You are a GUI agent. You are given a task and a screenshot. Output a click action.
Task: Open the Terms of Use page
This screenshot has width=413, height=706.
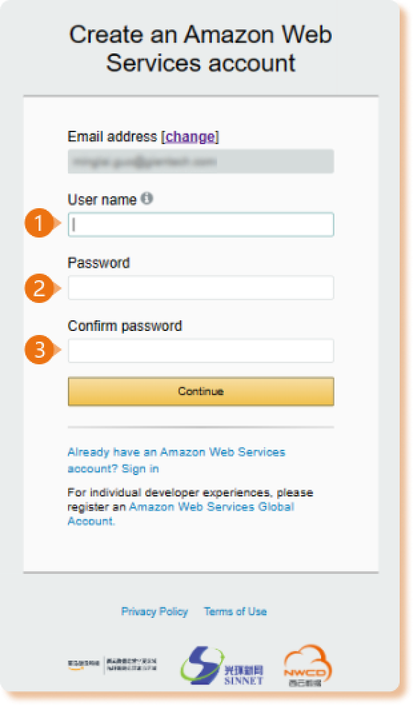tap(235, 611)
